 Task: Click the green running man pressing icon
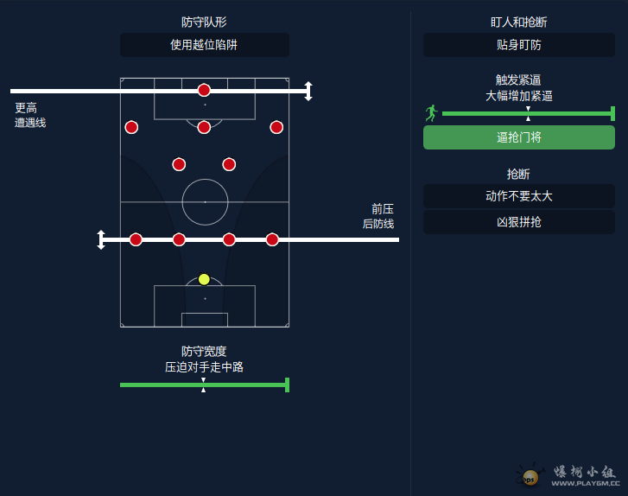431,113
